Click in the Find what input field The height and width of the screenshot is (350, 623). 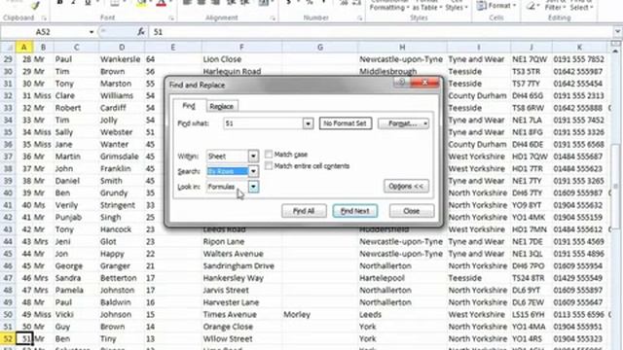[264, 123]
